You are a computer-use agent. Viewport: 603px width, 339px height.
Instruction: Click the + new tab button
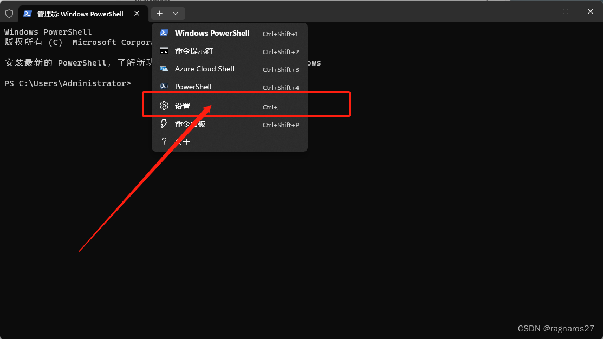[159, 14]
